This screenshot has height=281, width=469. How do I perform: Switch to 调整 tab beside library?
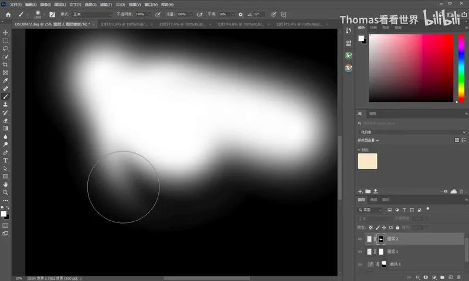point(373,114)
